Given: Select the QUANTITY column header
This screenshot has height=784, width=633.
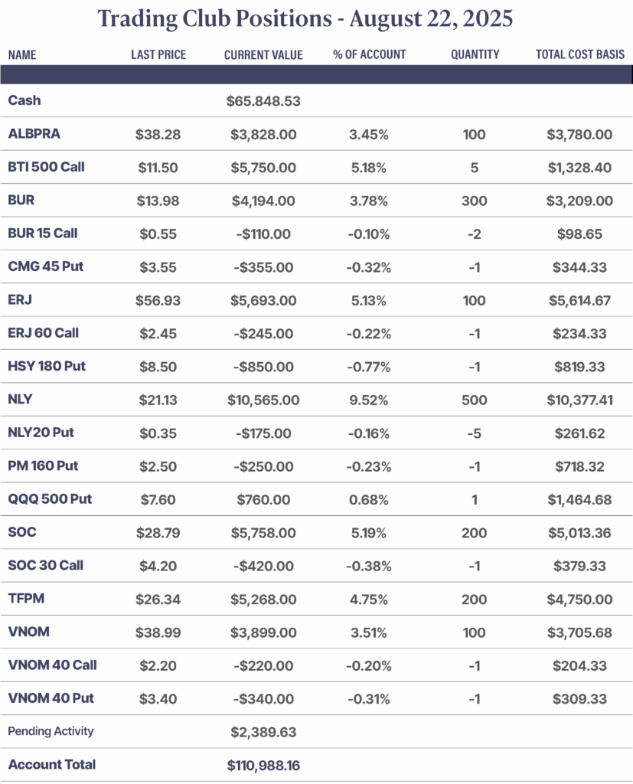Looking at the screenshot, I should [x=475, y=54].
